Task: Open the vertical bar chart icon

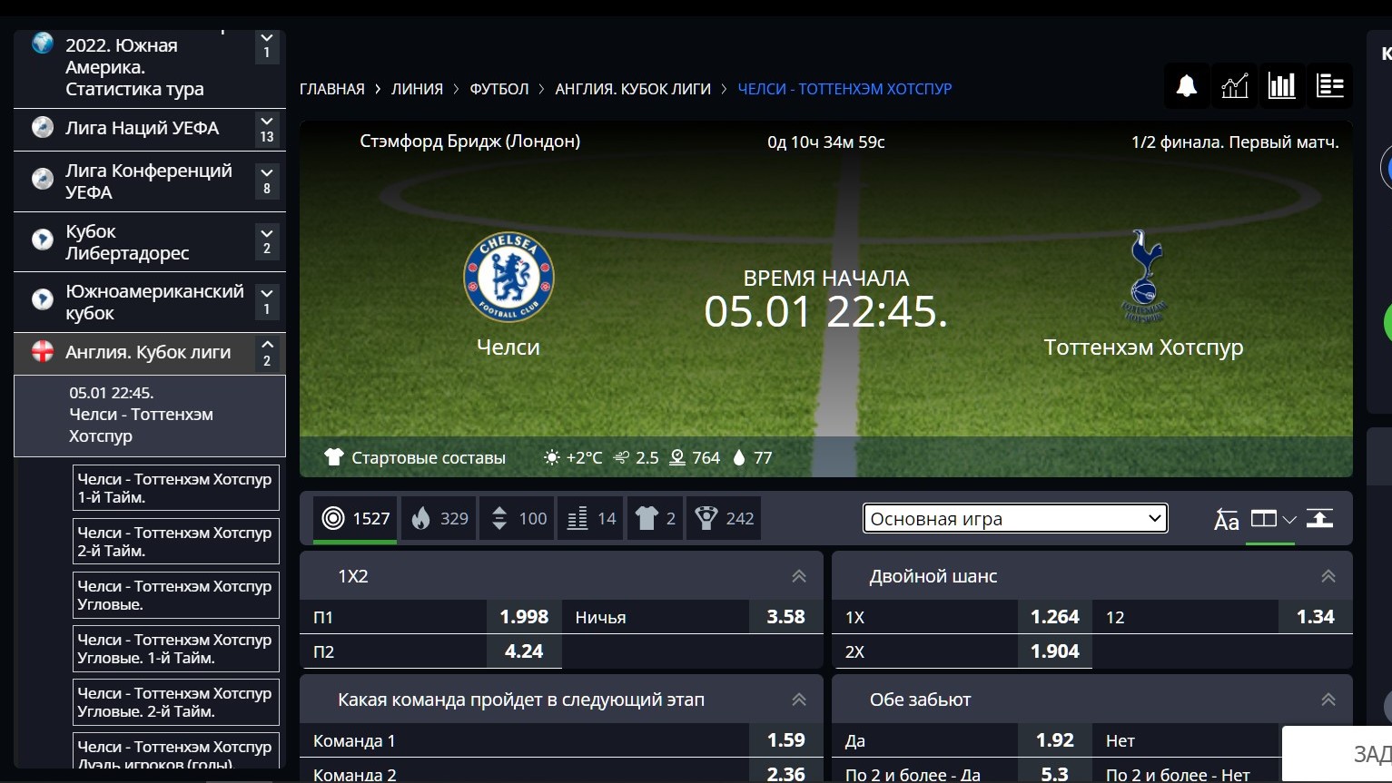Action: [x=1282, y=86]
